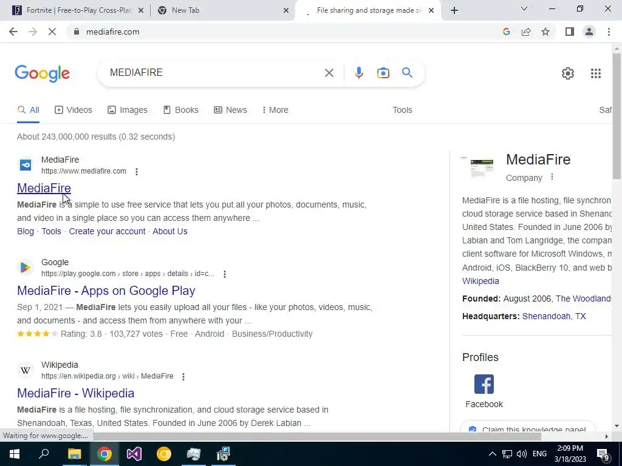Open Google apps grid

click(x=595, y=73)
